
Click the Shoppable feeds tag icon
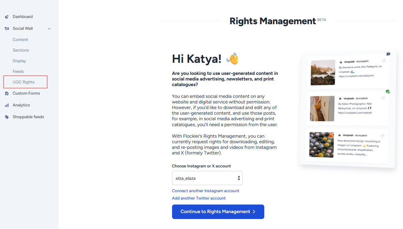pos(7,117)
